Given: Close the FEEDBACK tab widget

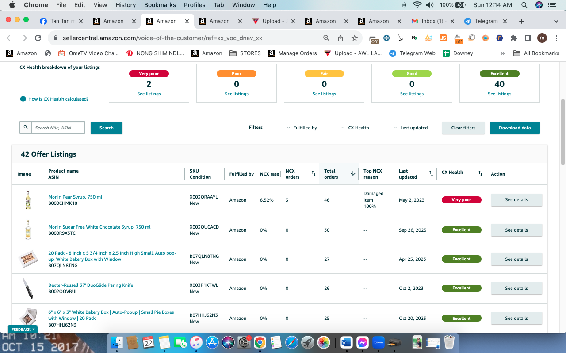Looking at the screenshot, I should click(34, 329).
